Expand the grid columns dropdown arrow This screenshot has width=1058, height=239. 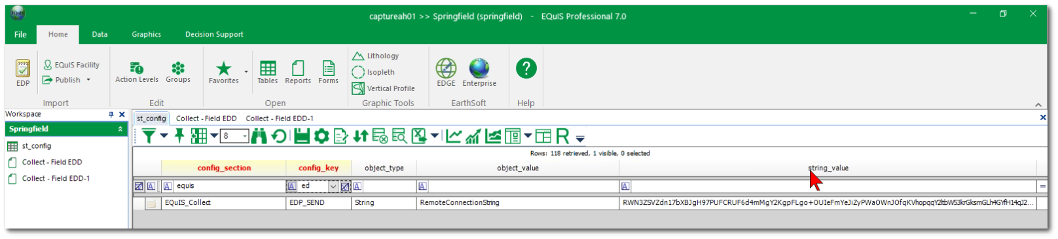coord(213,136)
